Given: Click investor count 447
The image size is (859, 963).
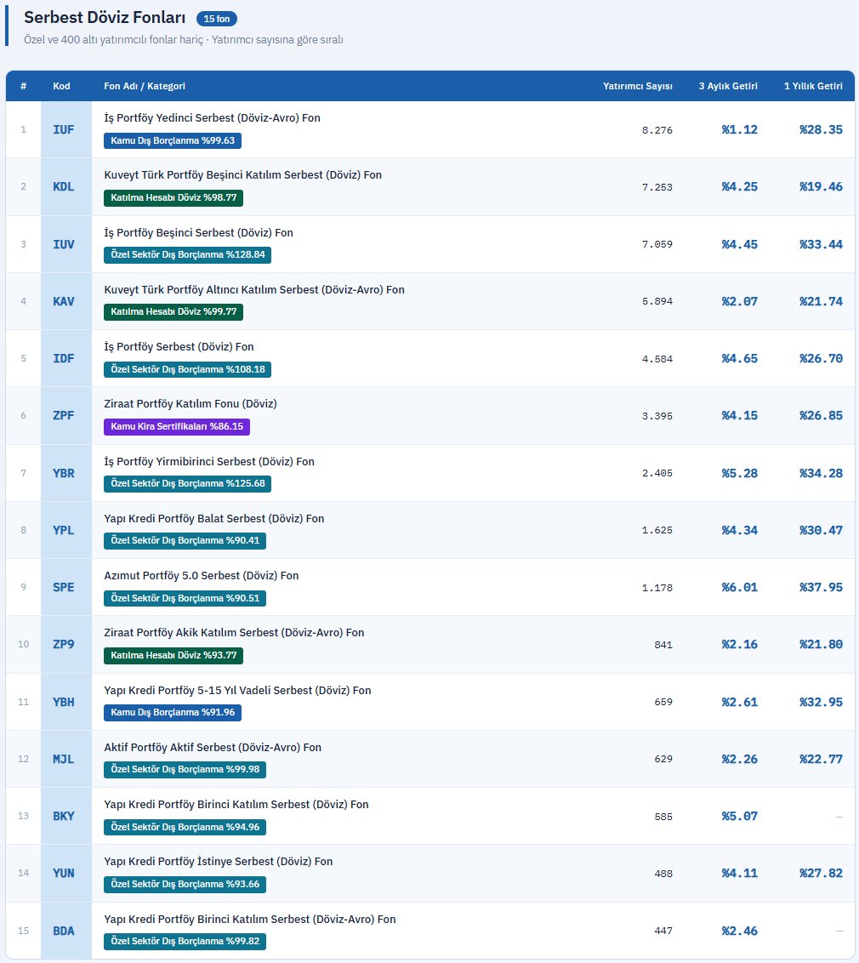Looking at the screenshot, I should pos(663,931).
